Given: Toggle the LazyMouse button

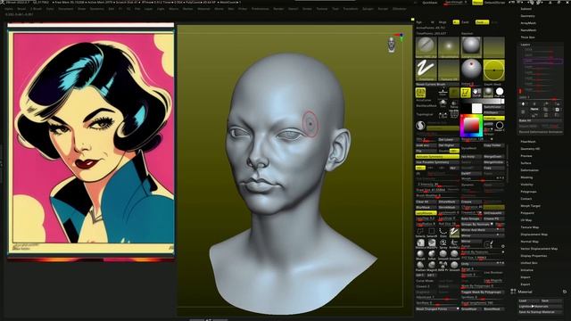Looking at the screenshot, I should [x=426, y=213].
